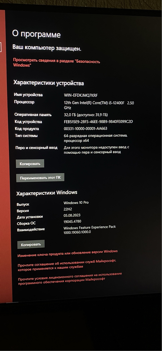Click the "Взаимодействие" label
Viewport: 162px width, 351px height.
point(31,229)
